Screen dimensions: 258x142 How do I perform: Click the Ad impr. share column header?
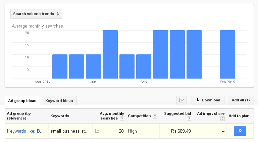211,113
